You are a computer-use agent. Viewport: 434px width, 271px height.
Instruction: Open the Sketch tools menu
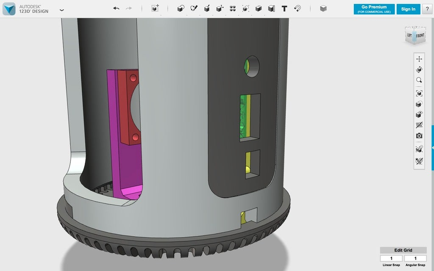pos(194,8)
